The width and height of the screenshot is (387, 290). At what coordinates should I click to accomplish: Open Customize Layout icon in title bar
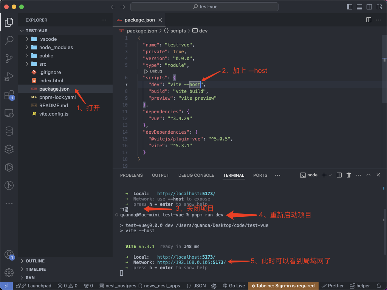(379, 7)
